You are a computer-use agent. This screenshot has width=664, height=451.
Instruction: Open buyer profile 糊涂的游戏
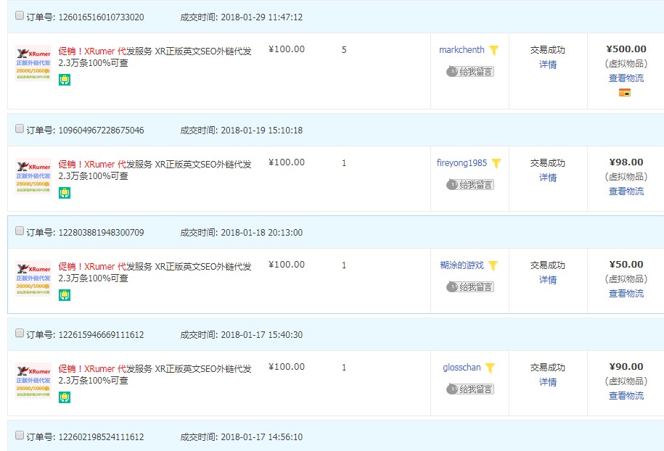pos(462,265)
